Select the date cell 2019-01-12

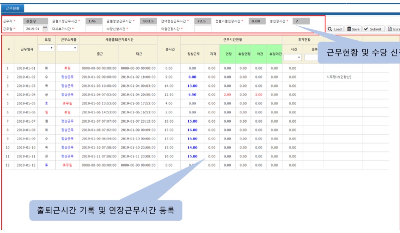(26, 165)
